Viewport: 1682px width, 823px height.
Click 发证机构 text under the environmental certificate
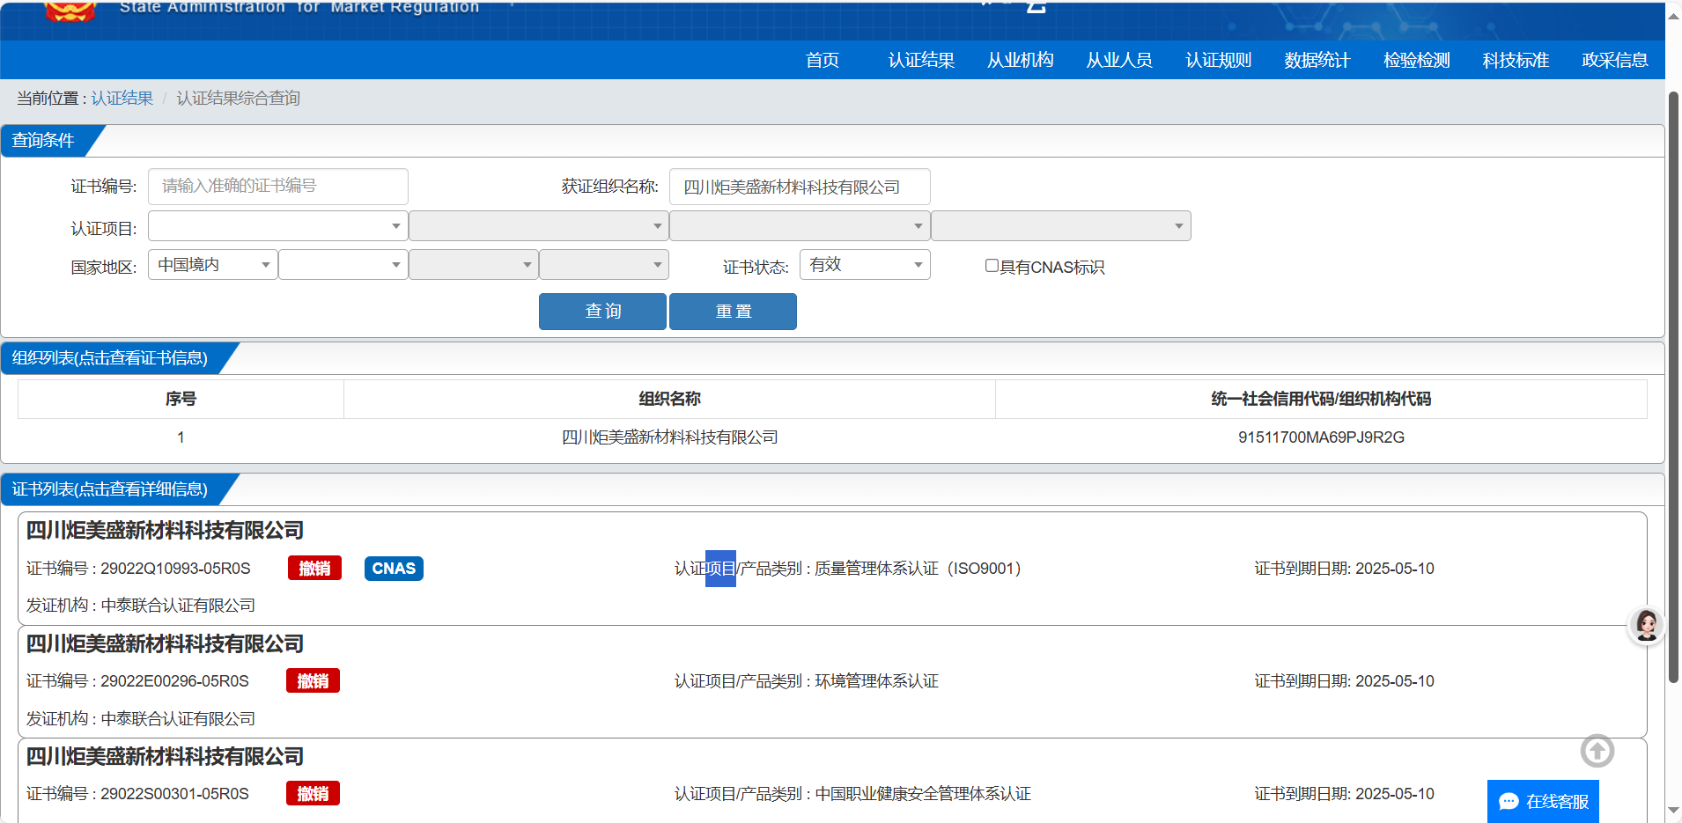click(141, 719)
